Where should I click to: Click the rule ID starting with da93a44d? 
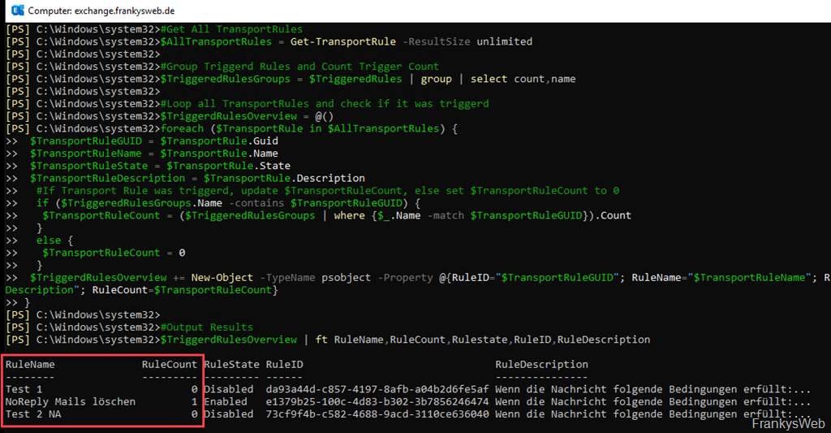pyautogui.click(x=377, y=389)
